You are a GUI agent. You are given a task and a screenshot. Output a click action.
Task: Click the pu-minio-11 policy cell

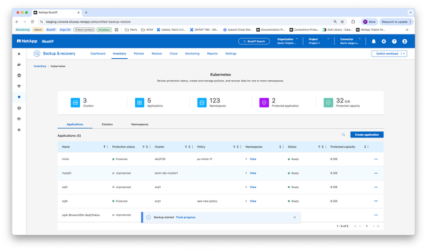click(205, 159)
